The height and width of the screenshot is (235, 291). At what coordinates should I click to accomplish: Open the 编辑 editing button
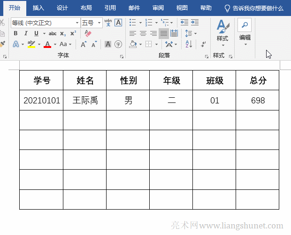[245, 32]
